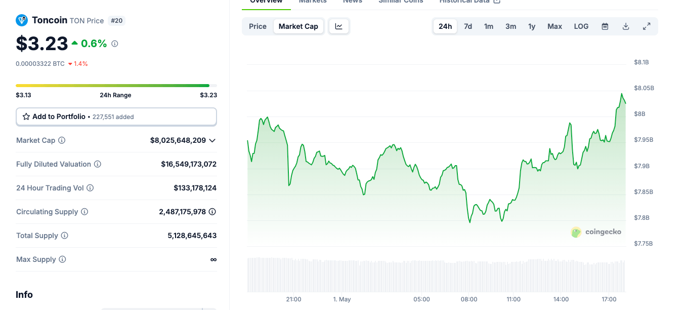
Task: Open the Market Cap info tooltip icon
Action: pyautogui.click(x=61, y=140)
